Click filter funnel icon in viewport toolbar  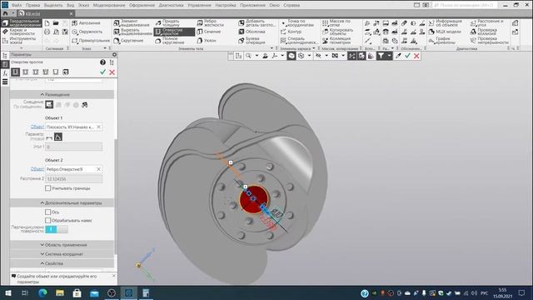381,56
